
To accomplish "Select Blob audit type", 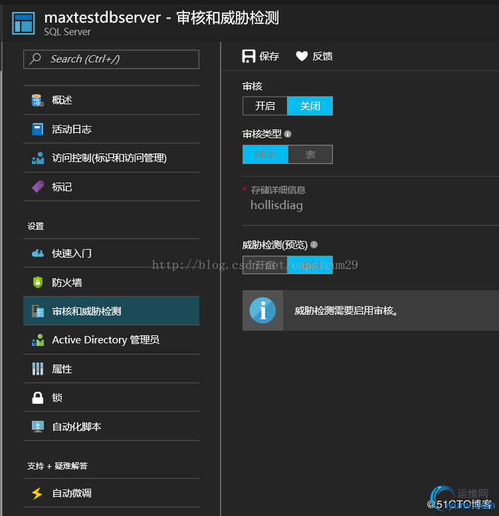I will pyautogui.click(x=265, y=154).
